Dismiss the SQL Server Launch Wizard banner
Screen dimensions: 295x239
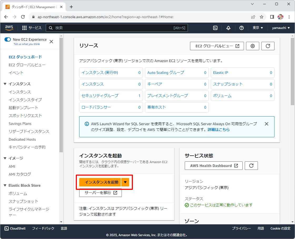[x=267, y=124]
